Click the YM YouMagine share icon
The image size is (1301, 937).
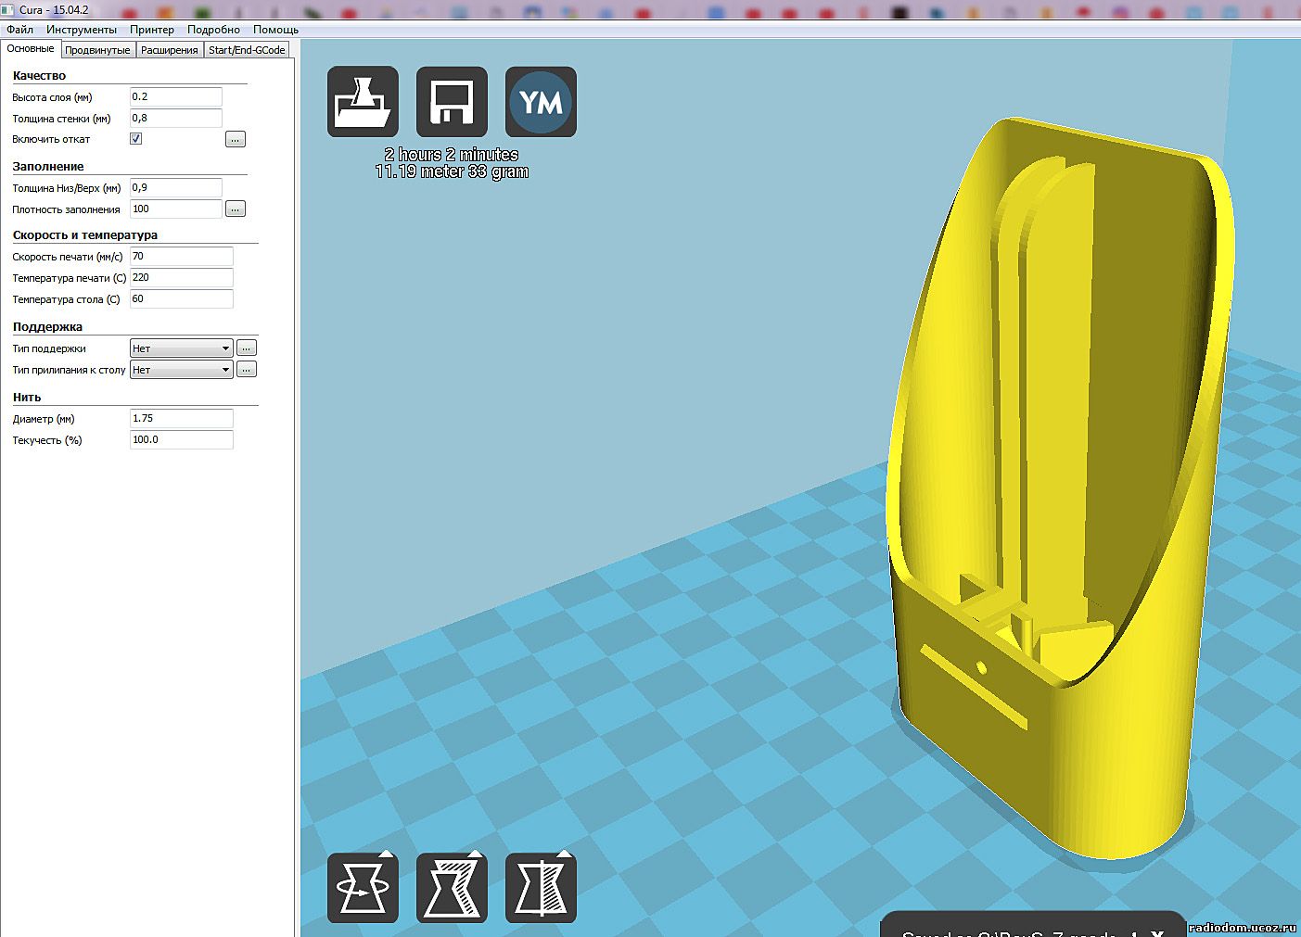[541, 102]
